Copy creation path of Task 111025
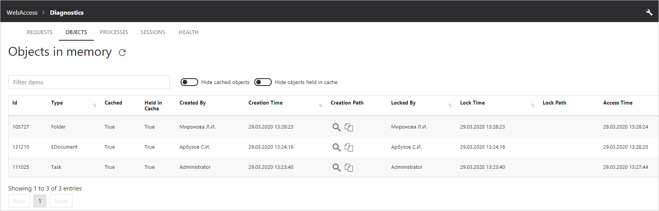 [x=349, y=167]
